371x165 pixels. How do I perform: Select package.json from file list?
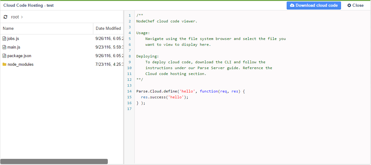point(19,56)
